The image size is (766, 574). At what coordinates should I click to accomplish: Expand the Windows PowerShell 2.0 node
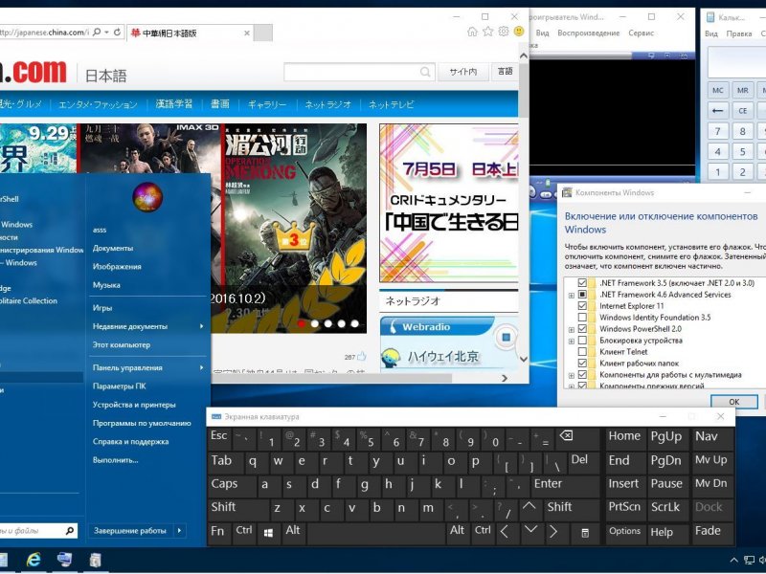(571, 330)
